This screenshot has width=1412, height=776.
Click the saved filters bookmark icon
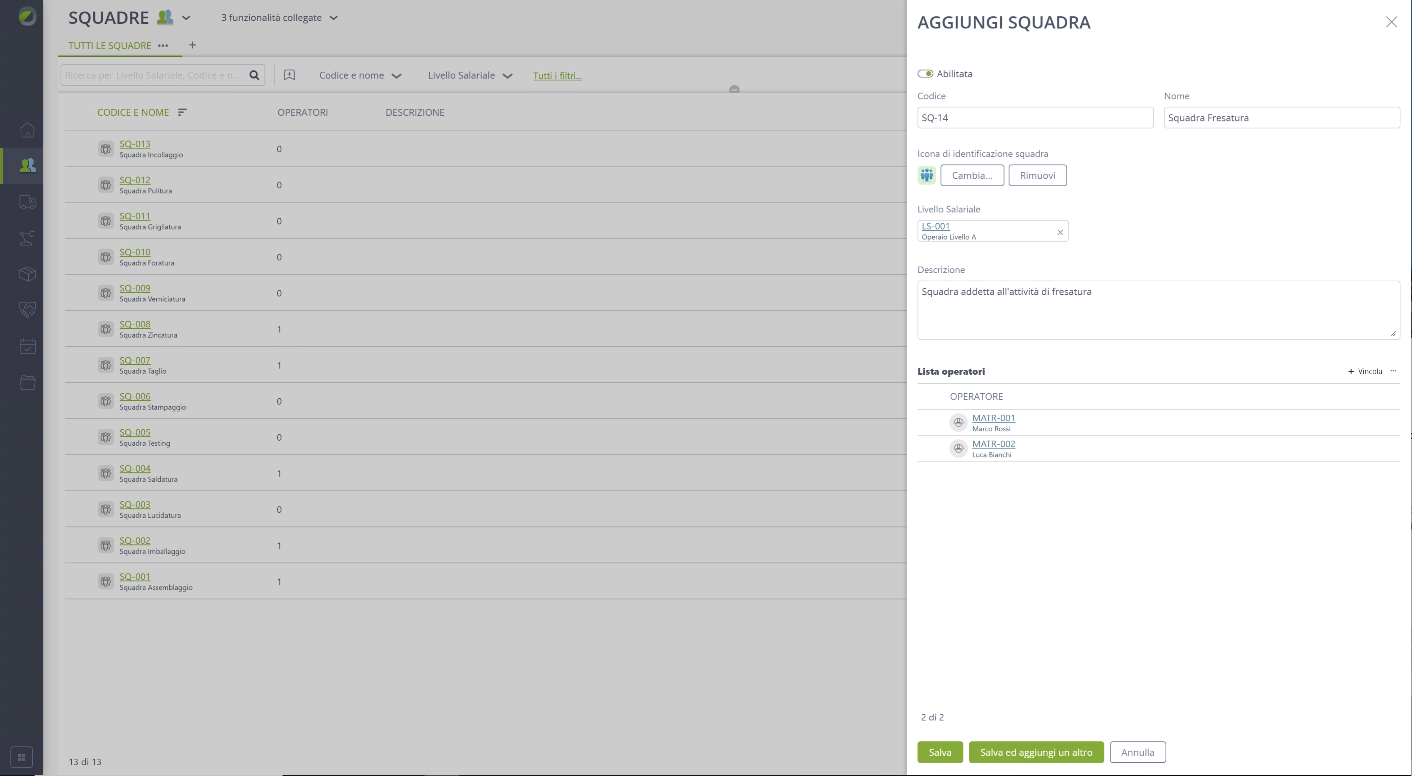tap(289, 75)
